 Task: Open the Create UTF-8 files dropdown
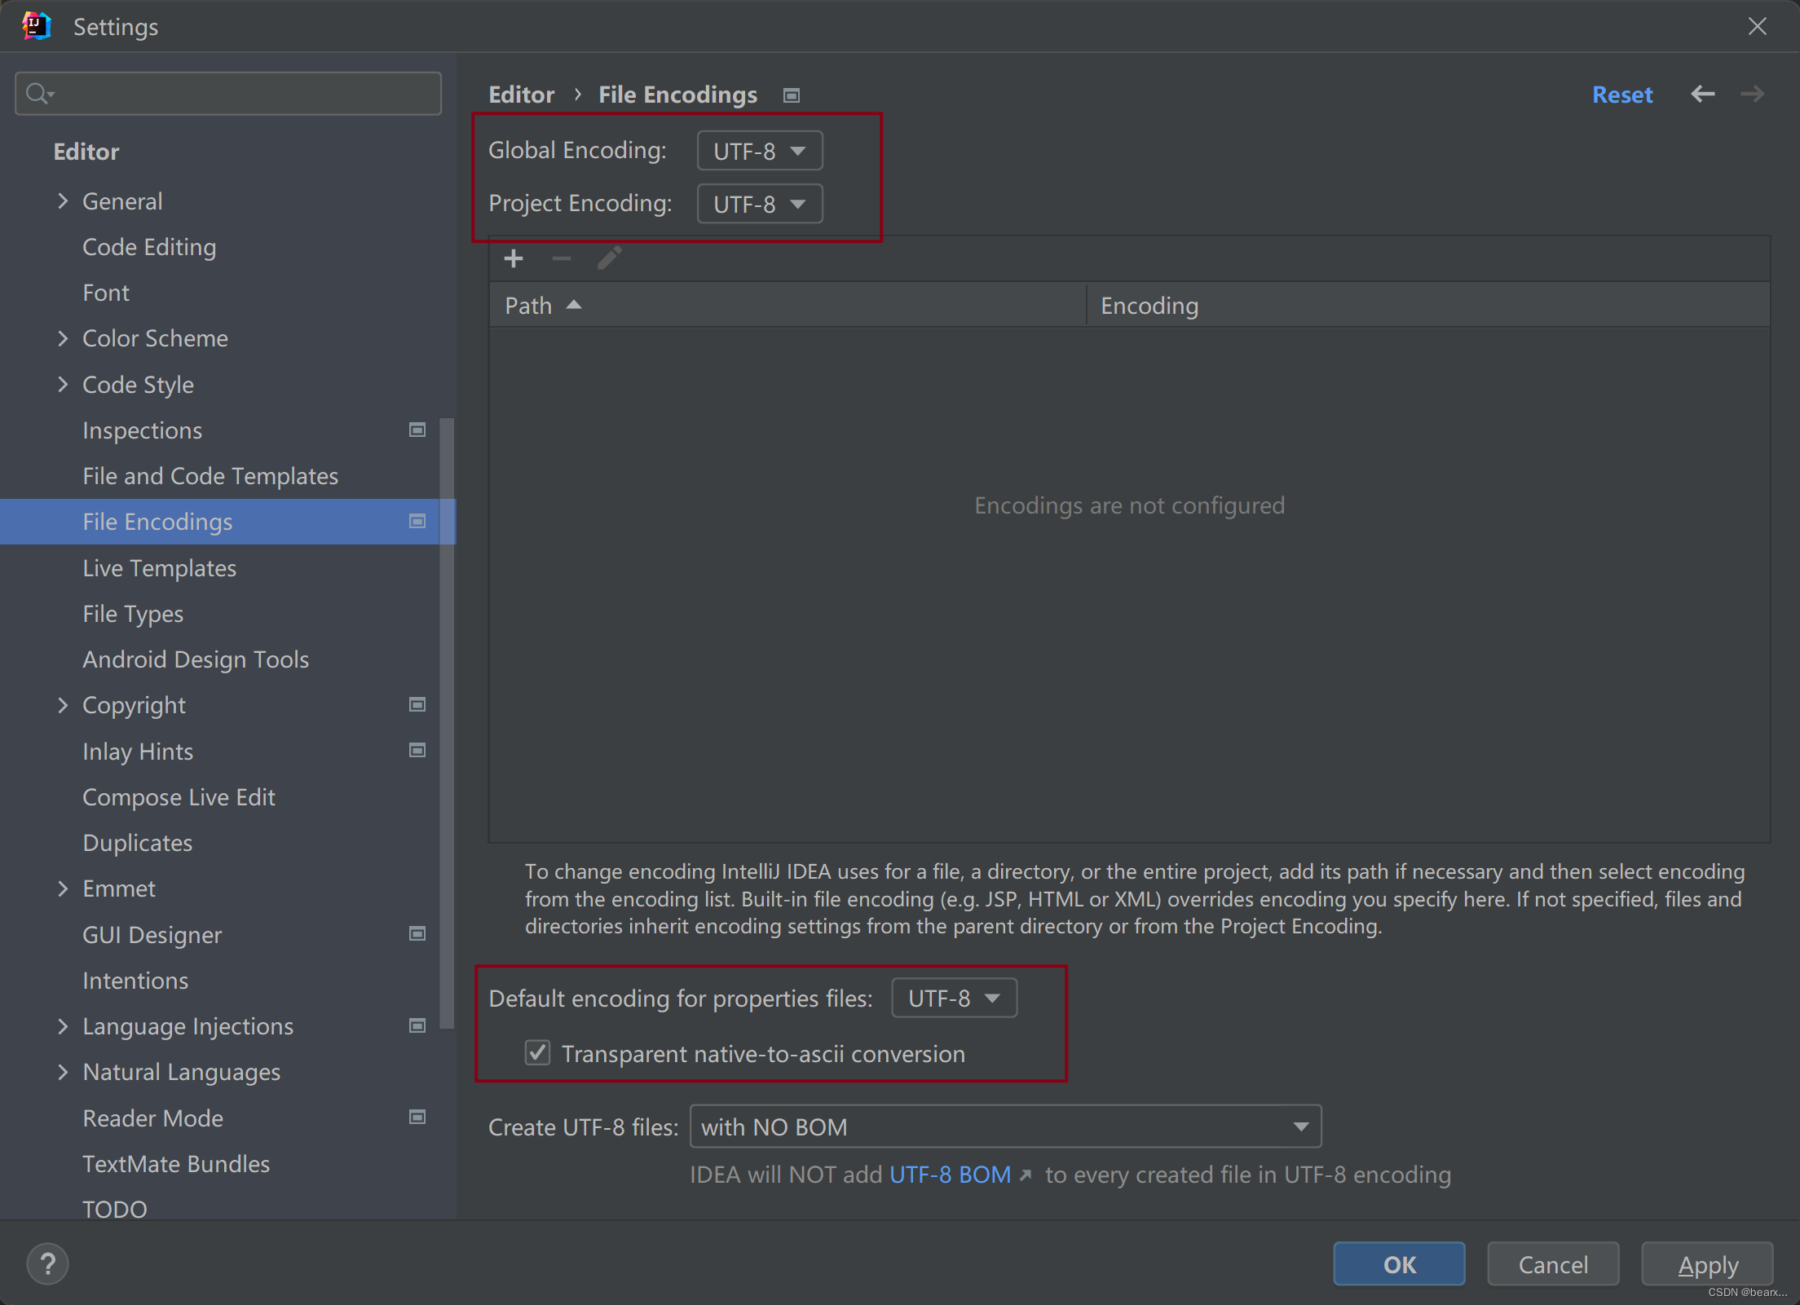click(1299, 1126)
